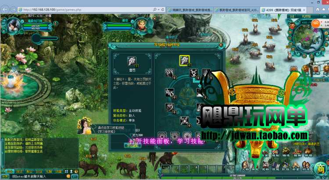The width and height of the screenshot is (329, 180).
Task: Click the browser address bar URL field
Action: click(x=88, y=9)
